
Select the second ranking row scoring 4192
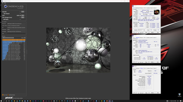click(x=14, y=41)
